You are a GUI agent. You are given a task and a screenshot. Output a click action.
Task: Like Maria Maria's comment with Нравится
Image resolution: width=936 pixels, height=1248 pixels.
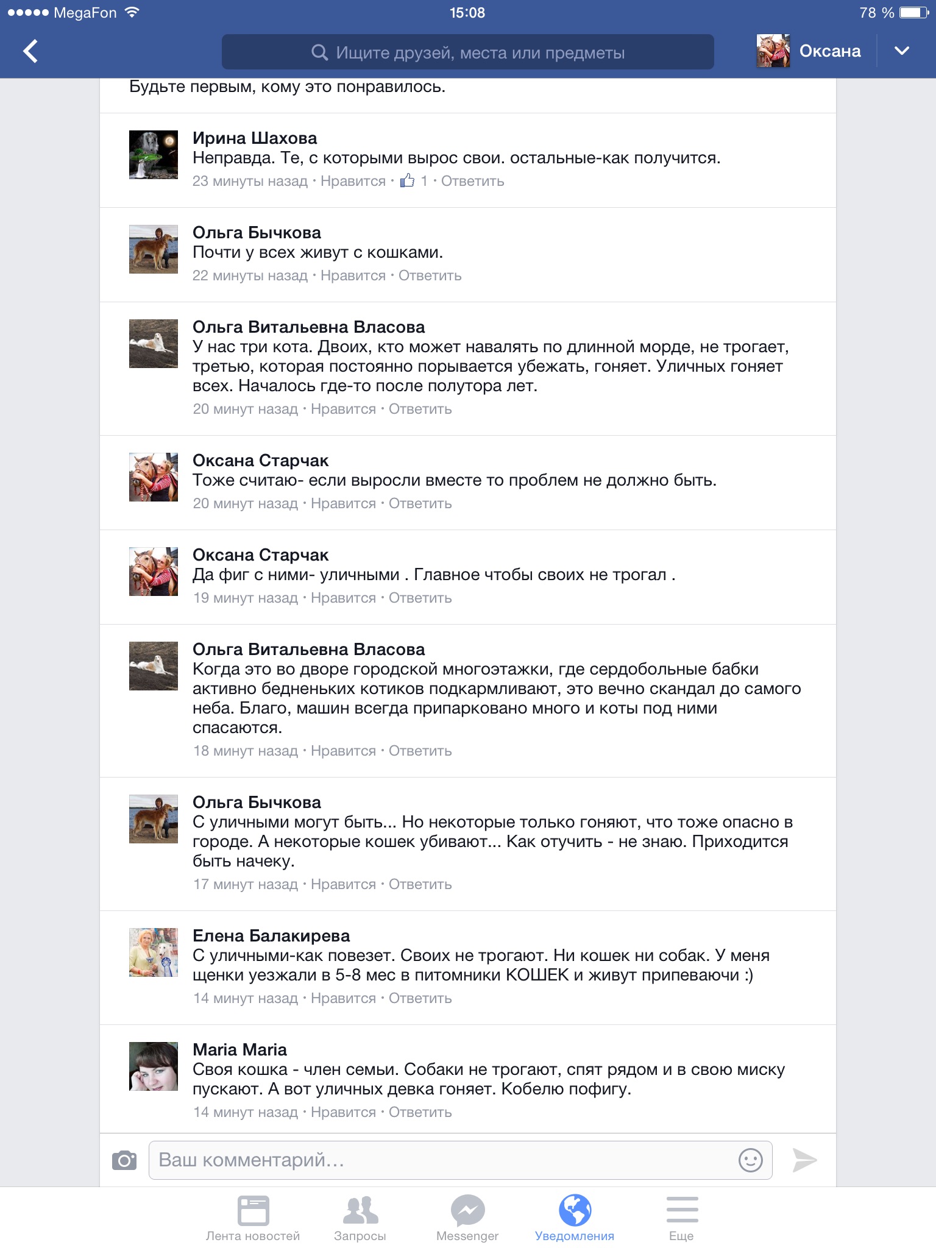(343, 1112)
